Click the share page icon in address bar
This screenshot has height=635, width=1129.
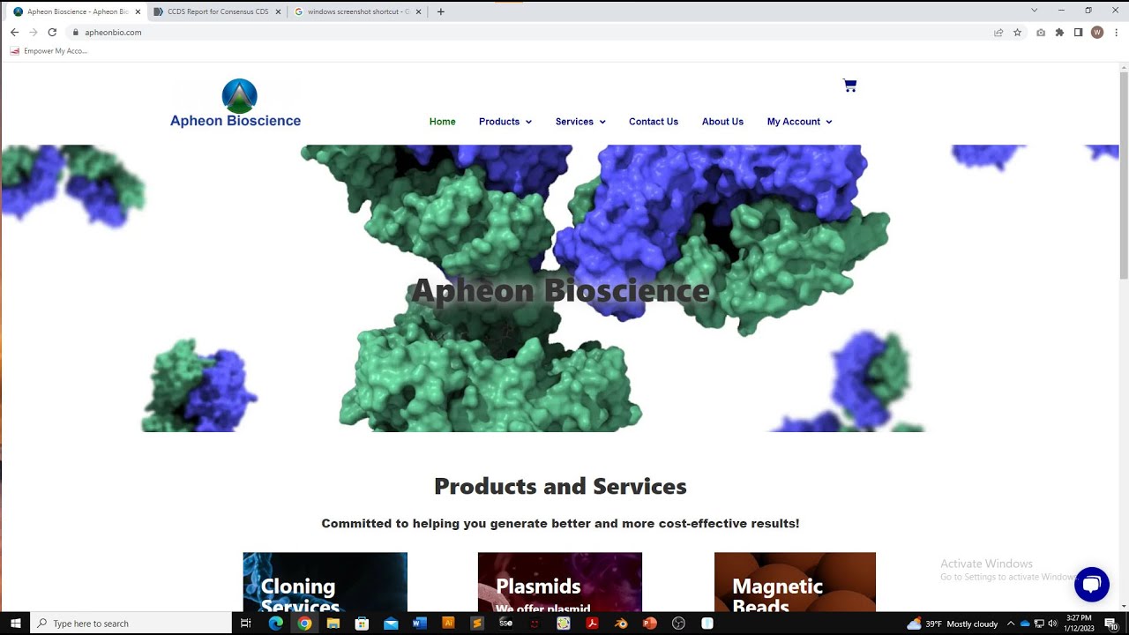coord(998,32)
